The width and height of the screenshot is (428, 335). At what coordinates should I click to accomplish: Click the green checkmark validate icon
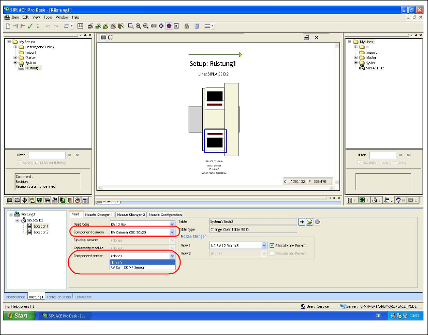click(30, 26)
